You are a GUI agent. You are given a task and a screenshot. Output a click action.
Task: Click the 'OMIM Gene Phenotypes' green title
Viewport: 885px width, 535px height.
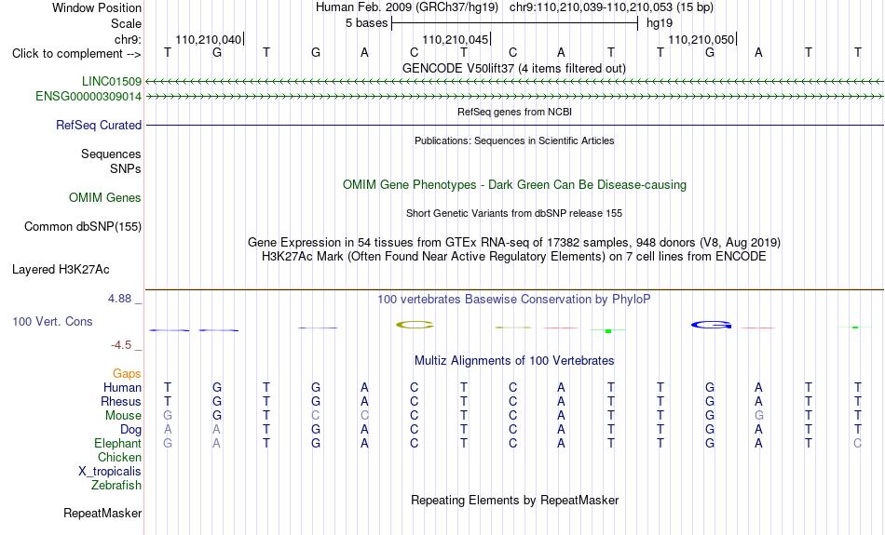515,185
